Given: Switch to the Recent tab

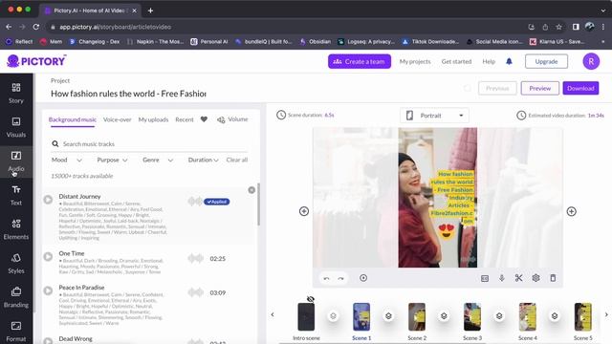Looking at the screenshot, I should [x=185, y=119].
